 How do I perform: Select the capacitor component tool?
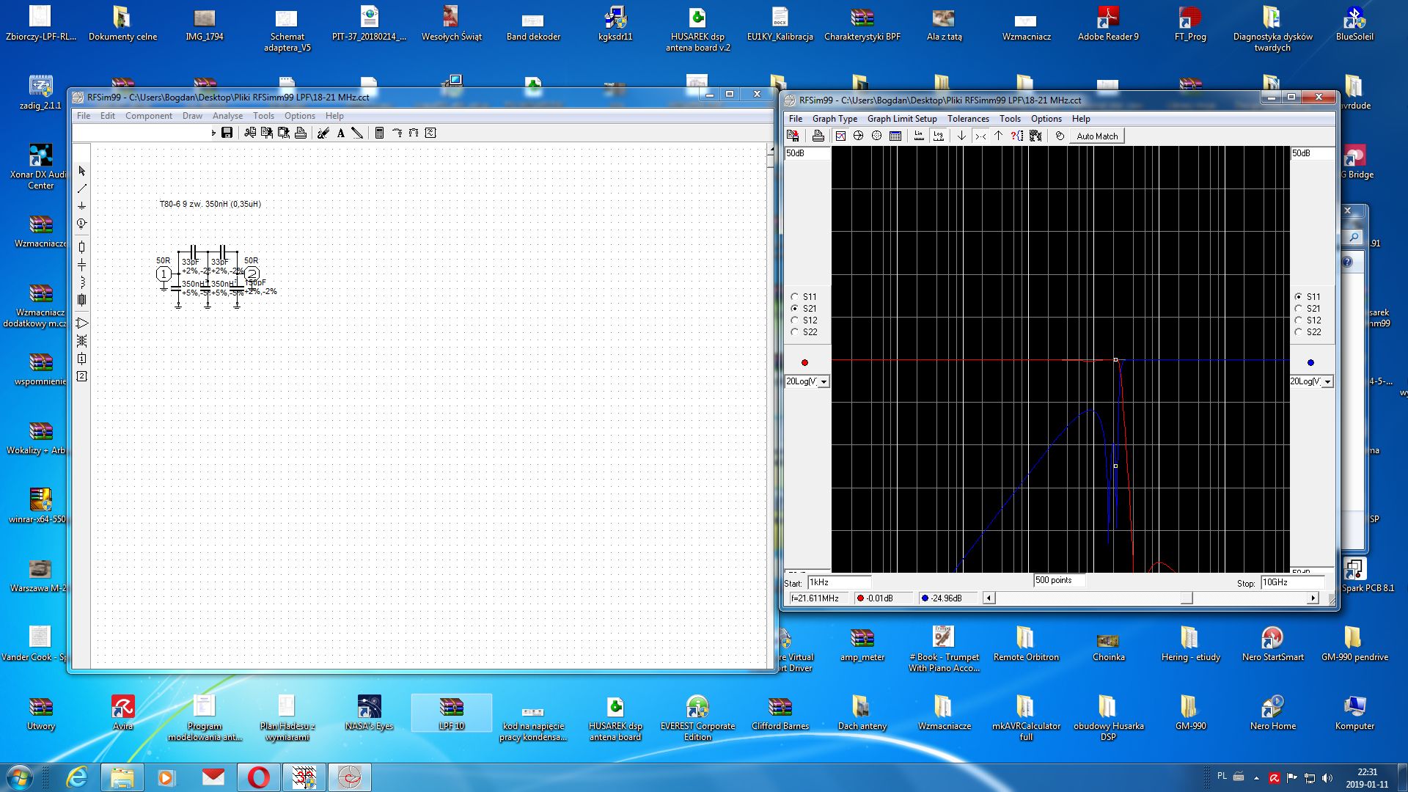point(82,265)
